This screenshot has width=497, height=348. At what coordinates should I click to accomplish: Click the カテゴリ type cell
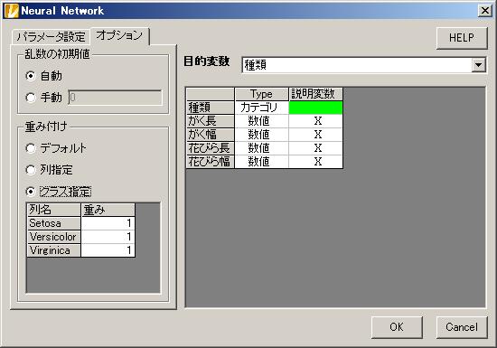[261, 108]
